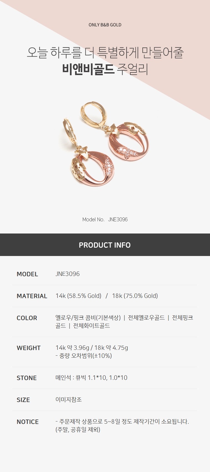
Task: Click the Model No. JNE3096 caption
Action: point(105,219)
